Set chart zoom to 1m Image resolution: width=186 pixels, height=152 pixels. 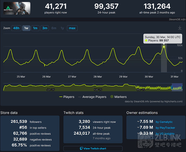point(35,28)
